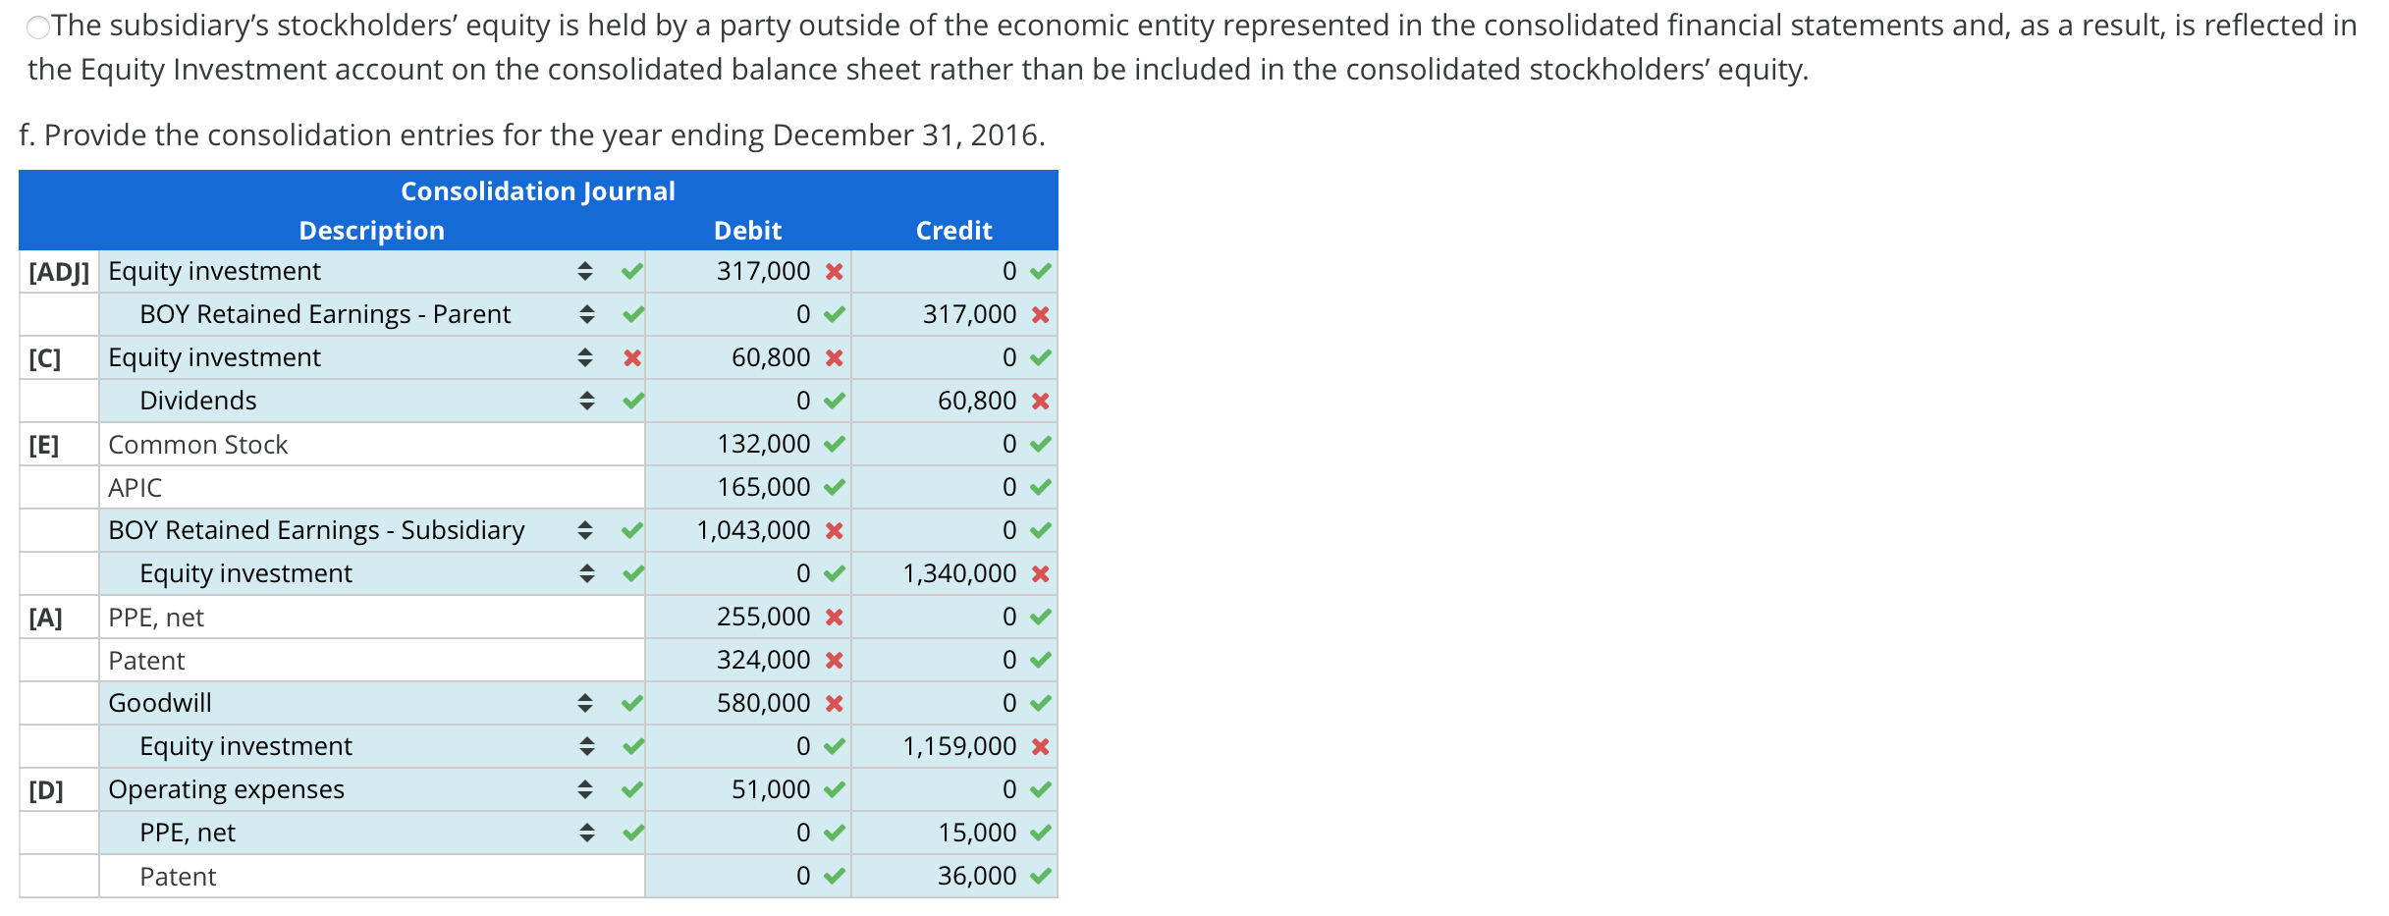This screenshot has width=2389, height=916.
Task: Click the green check on the Operating expenses row
Action: (x=632, y=789)
